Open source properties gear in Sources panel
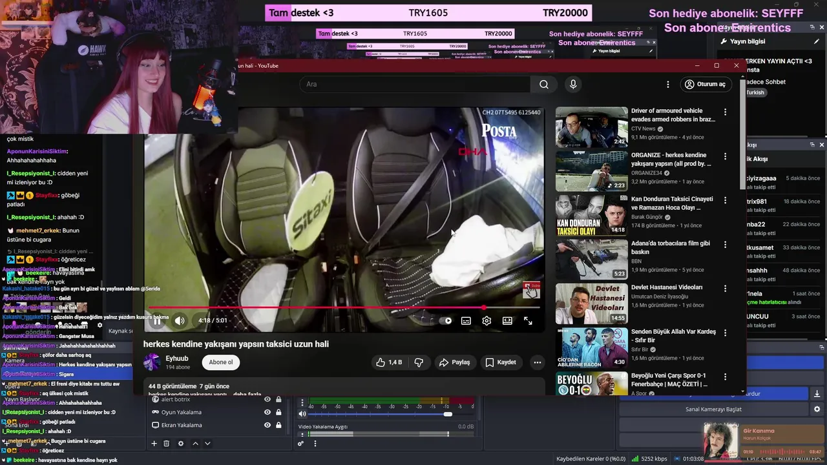 coord(181,444)
